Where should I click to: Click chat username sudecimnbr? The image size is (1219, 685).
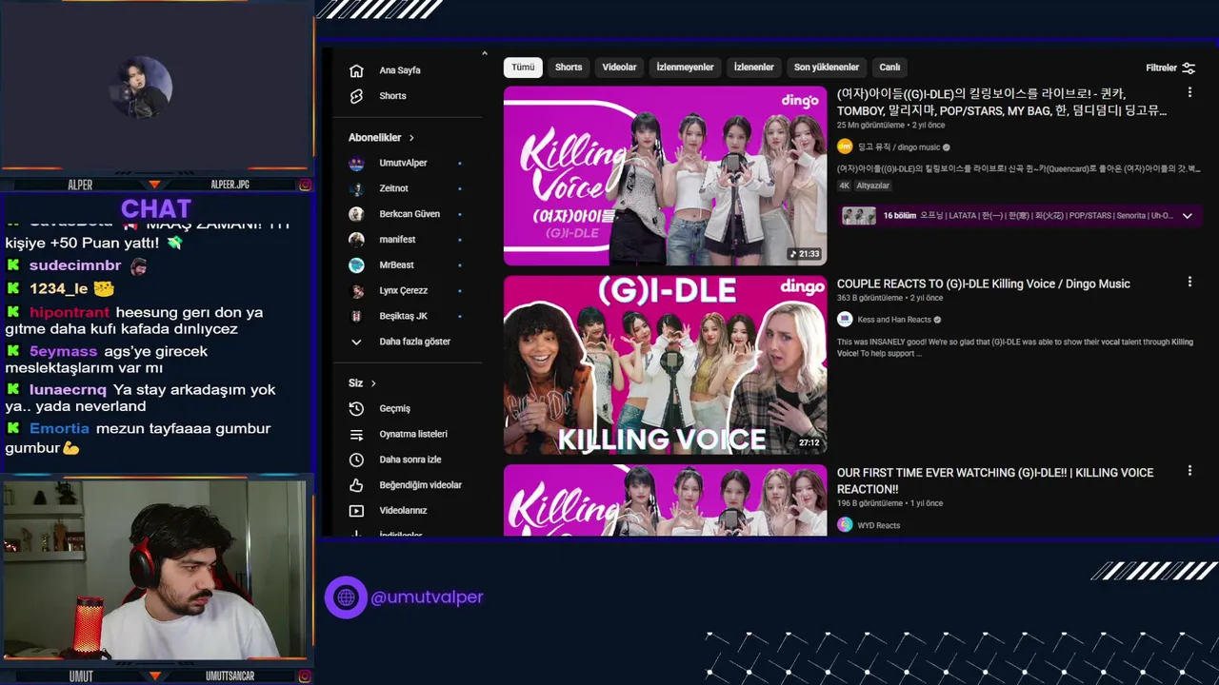coord(75,265)
